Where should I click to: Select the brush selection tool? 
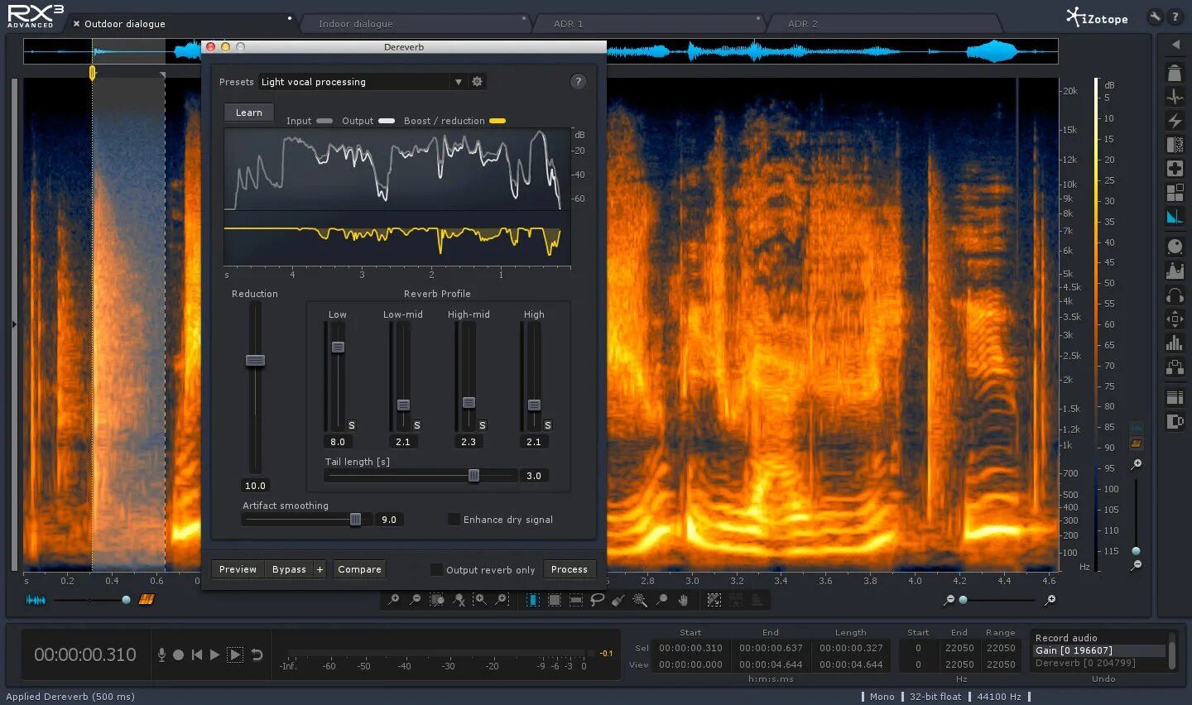click(x=618, y=600)
